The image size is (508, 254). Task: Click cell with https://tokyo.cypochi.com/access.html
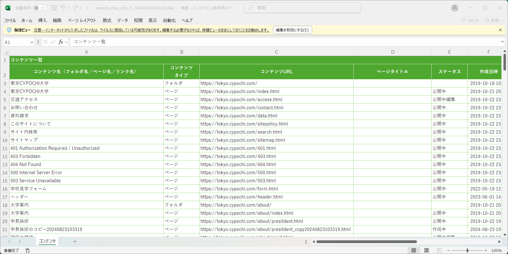tap(277, 100)
